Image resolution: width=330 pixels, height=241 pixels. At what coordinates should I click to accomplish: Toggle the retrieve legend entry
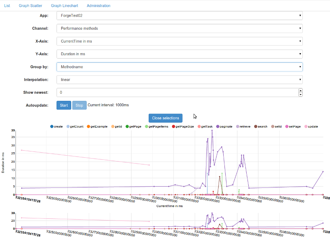pos(243,127)
